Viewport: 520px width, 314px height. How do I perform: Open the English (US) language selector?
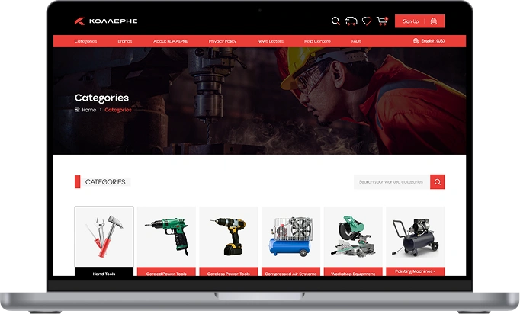pyautogui.click(x=429, y=41)
